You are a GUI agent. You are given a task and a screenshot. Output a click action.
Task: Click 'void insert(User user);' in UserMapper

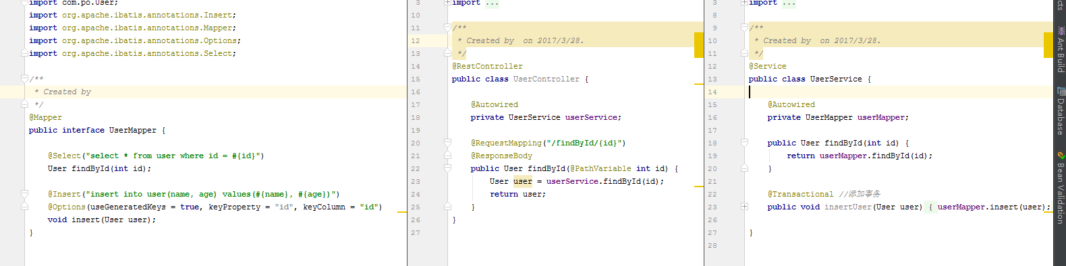102,220
